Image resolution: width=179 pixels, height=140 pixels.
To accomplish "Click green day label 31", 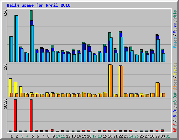I will point(168,136).
